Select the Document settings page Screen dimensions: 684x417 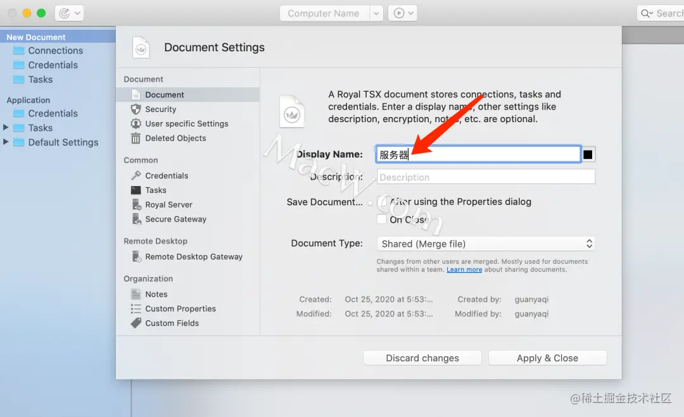tap(188, 94)
